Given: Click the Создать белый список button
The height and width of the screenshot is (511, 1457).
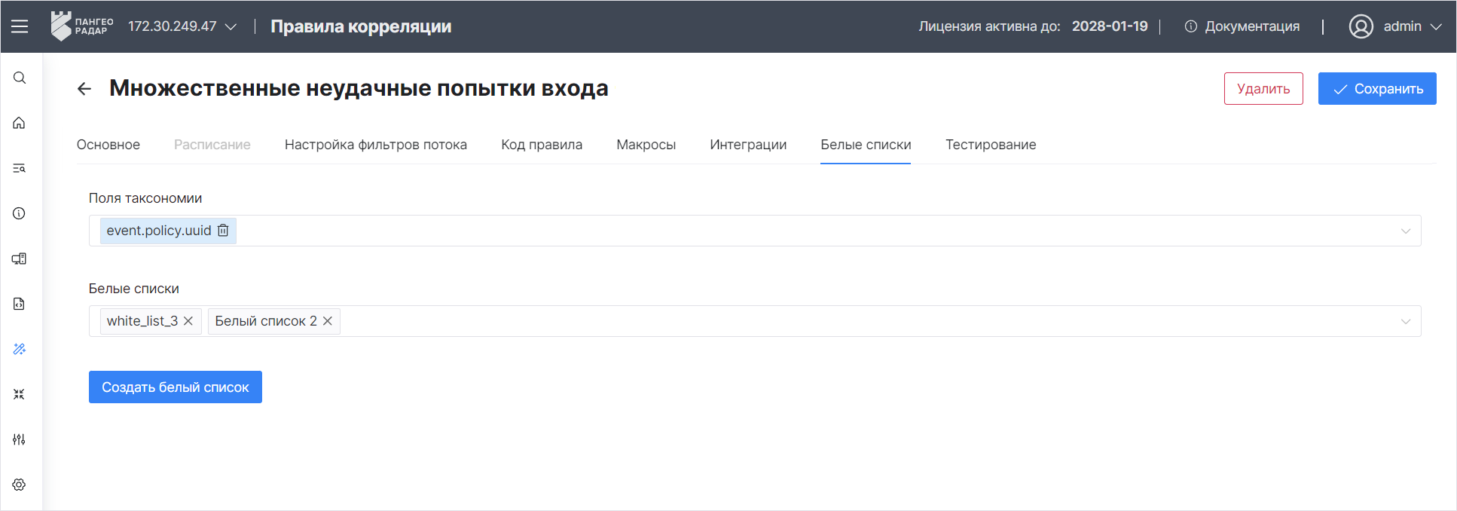Looking at the screenshot, I should pyautogui.click(x=176, y=387).
